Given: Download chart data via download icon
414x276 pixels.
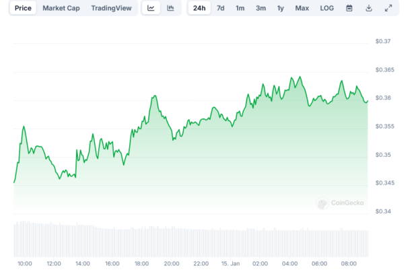Looking at the screenshot, I should [x=368, y=8].
